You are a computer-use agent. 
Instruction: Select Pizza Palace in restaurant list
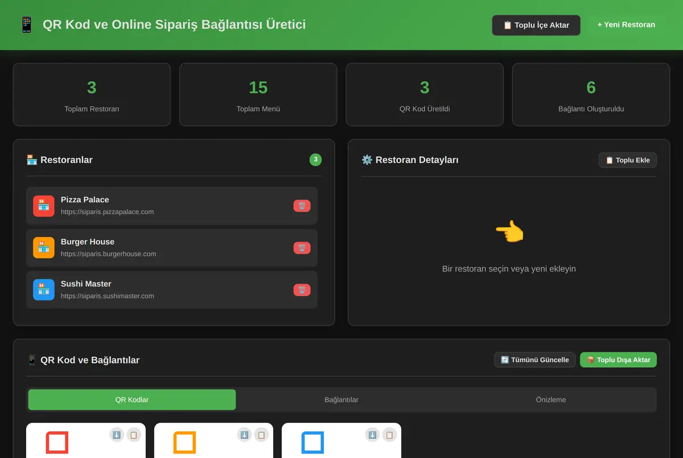[172, 206]
